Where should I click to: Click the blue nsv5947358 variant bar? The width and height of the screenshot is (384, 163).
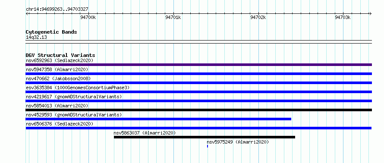pos(198,74)
